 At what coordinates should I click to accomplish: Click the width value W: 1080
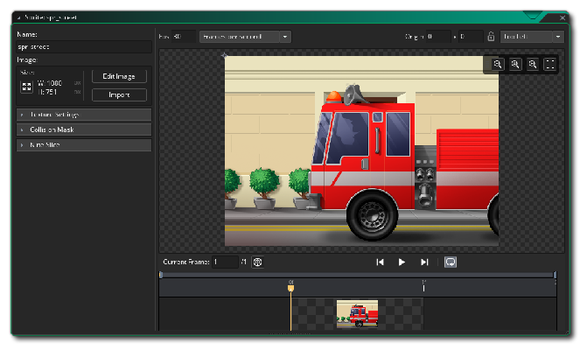point(50,83)
